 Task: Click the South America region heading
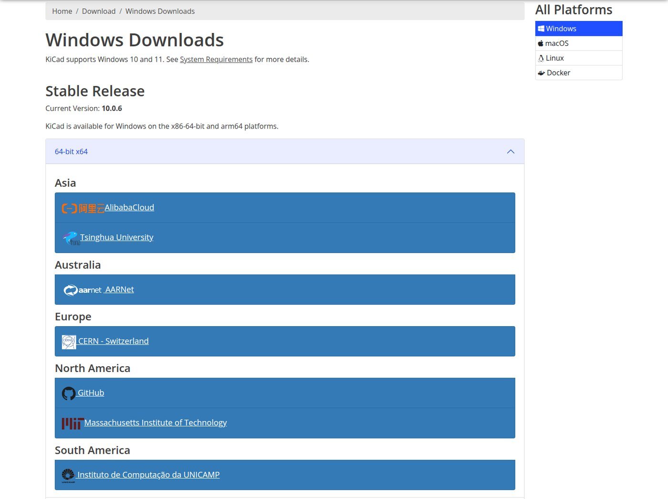93,450
